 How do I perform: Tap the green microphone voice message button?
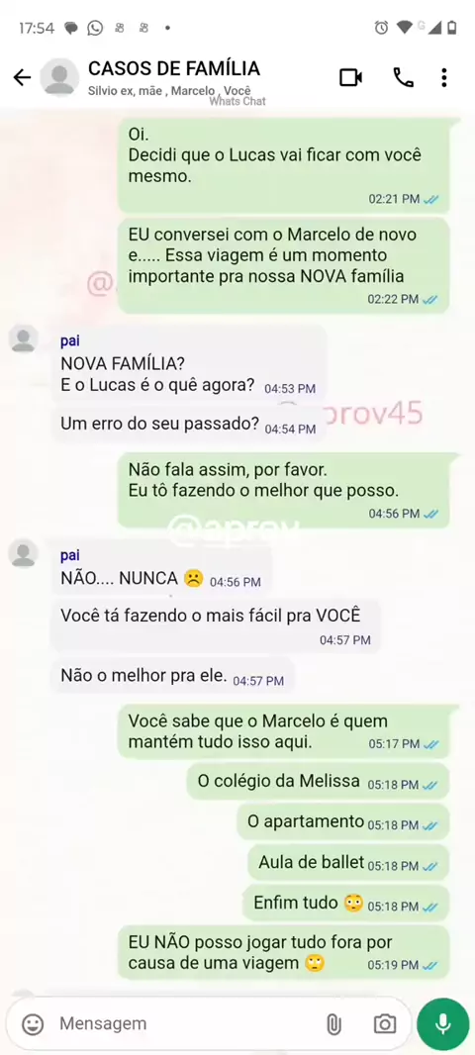click(x=442, y=1024)
